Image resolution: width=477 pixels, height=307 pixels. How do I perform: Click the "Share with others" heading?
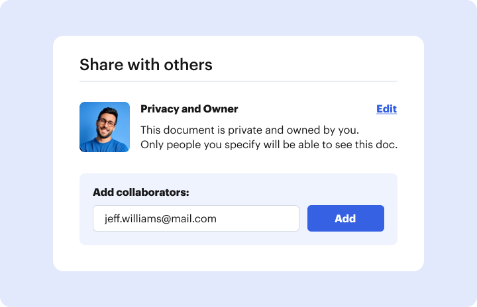(x=146, y=64)
